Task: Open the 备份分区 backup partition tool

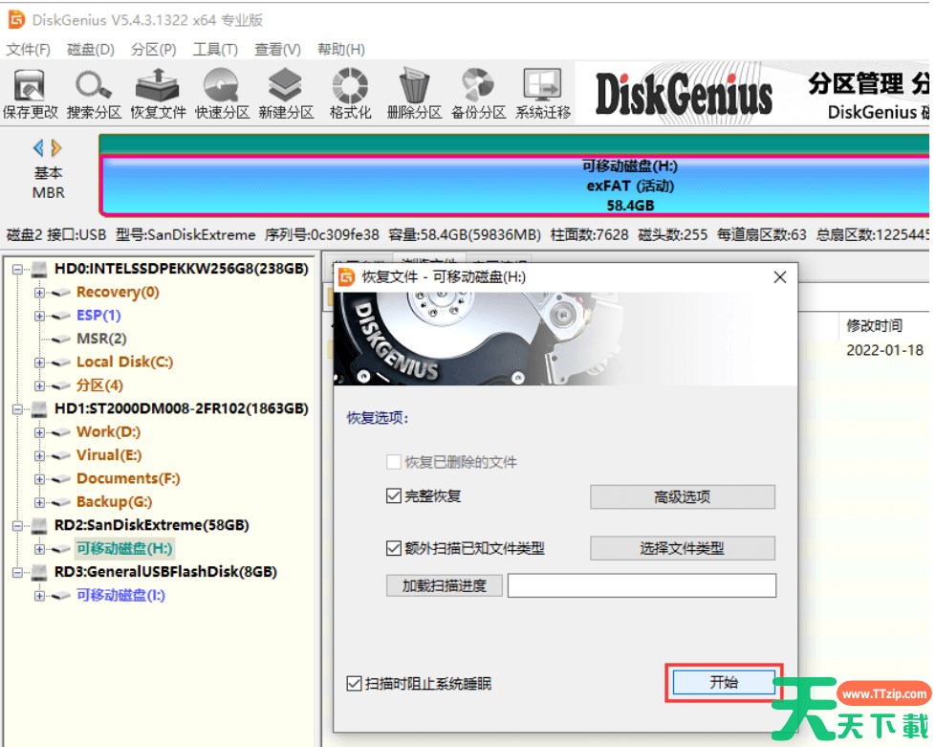Action: pyautogui.click(x=478, y=95)
